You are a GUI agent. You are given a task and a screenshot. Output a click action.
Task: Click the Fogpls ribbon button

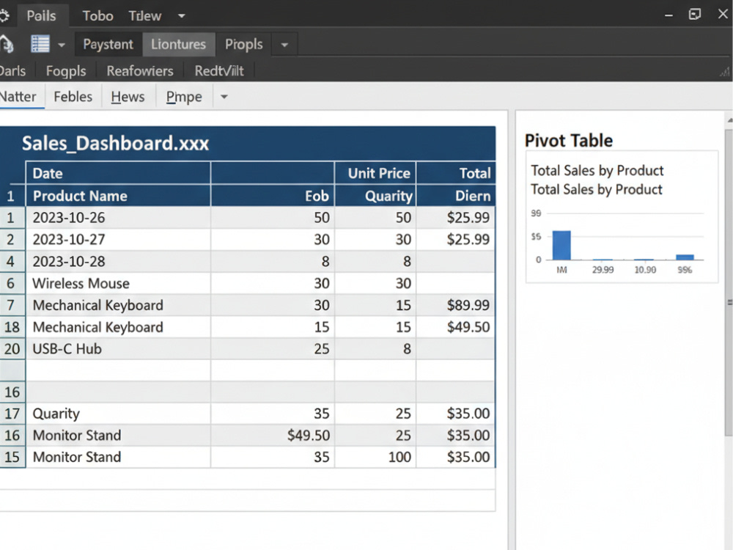(66, 70)
